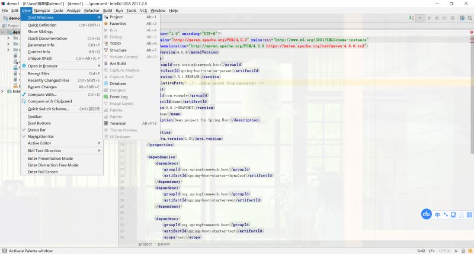Click the tool window quick access icon
This screenshot has height=254, width=474.
pos(5,250)
